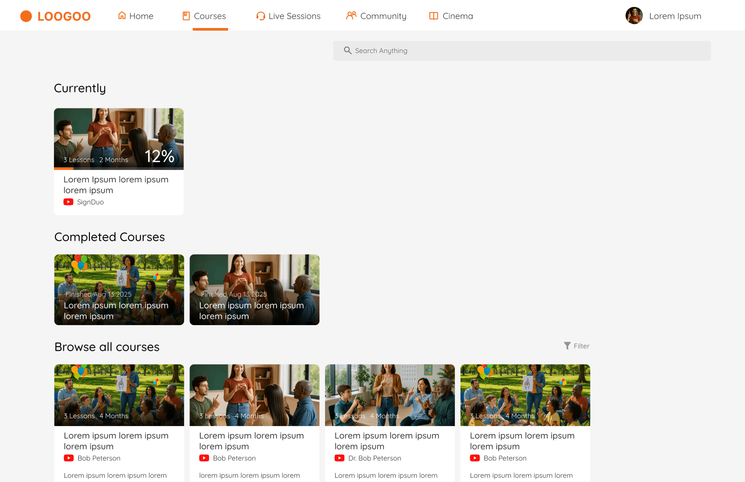Click the Filter funnel icon
Image resolution: width=745 pixels, height=482 pixels.
point(567,346)
